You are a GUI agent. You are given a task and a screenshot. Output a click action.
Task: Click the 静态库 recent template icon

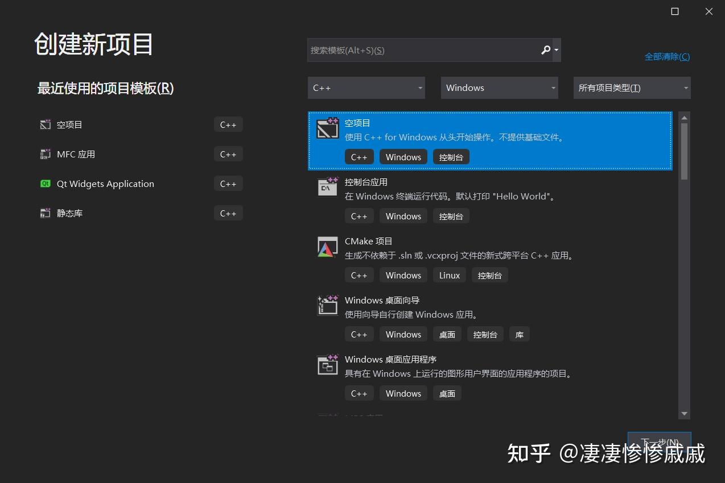click(x=45, y=213)
